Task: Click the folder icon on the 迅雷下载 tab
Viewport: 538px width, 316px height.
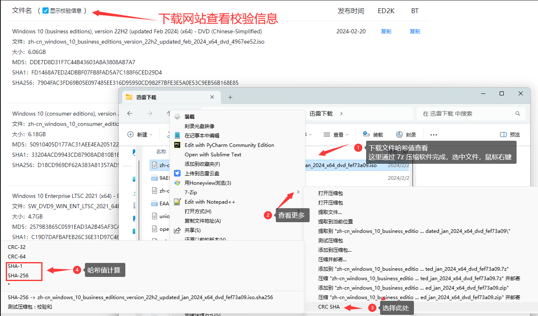Action: pos(129,97)
